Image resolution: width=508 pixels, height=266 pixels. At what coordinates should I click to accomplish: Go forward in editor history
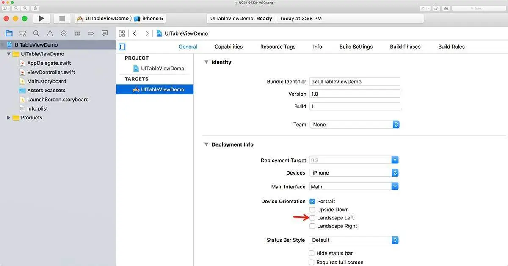(147, 33)
